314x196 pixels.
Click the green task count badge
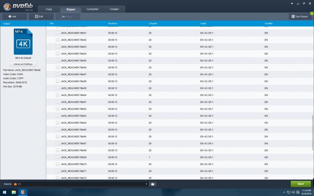pos(312,13)
